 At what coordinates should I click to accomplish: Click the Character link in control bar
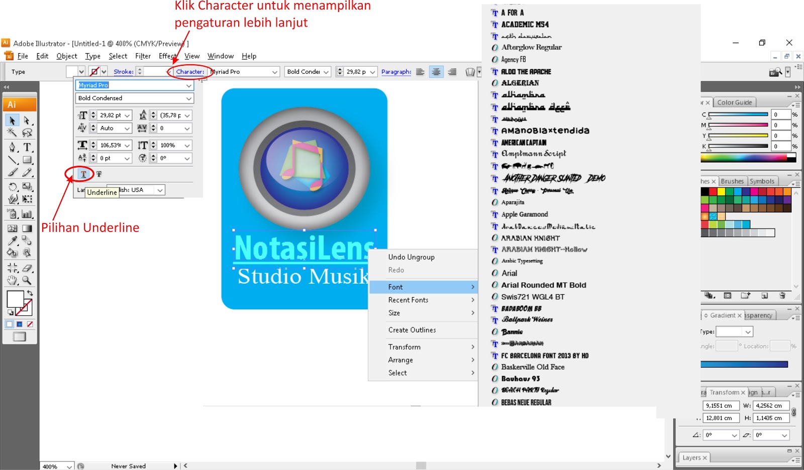tap(190, 72)
